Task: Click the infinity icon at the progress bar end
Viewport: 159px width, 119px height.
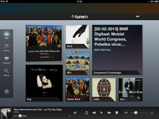Action: pos(70,116)
